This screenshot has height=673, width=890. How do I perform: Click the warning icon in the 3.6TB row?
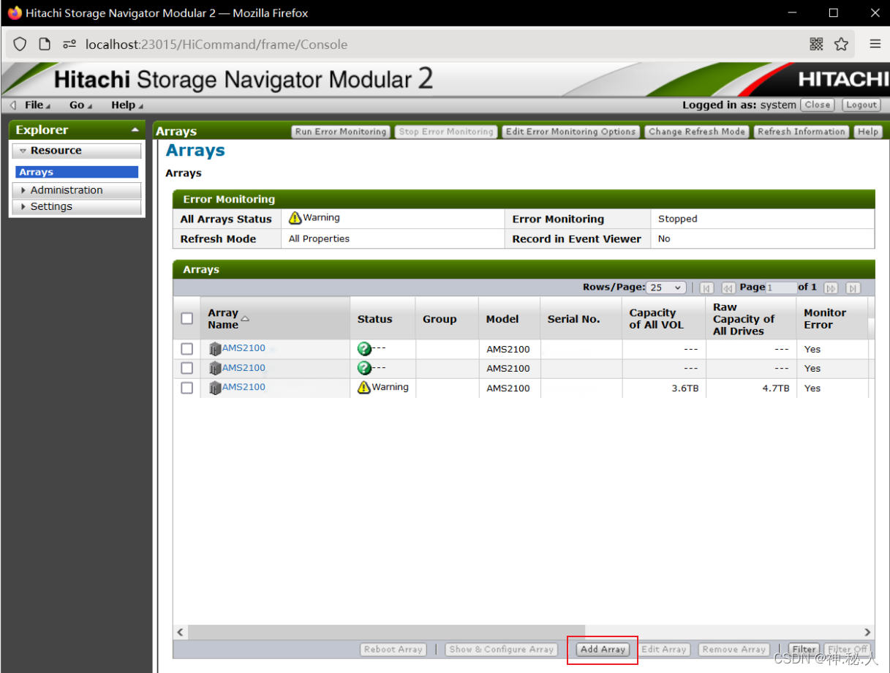pos(363,387)
